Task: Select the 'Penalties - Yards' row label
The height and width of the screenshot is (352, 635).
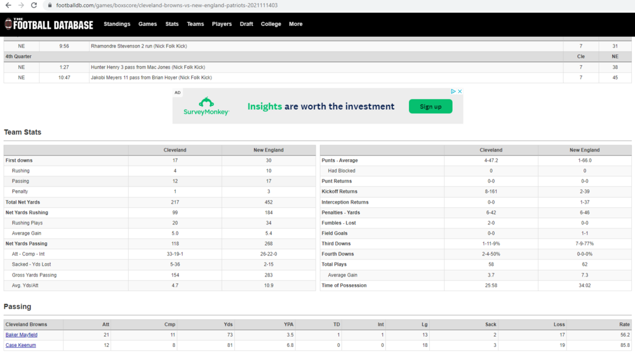Action: click(x=340, y=212)
